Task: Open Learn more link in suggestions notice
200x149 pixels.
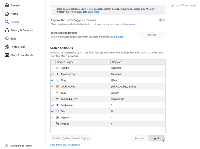Action: [x=93, y=12]
